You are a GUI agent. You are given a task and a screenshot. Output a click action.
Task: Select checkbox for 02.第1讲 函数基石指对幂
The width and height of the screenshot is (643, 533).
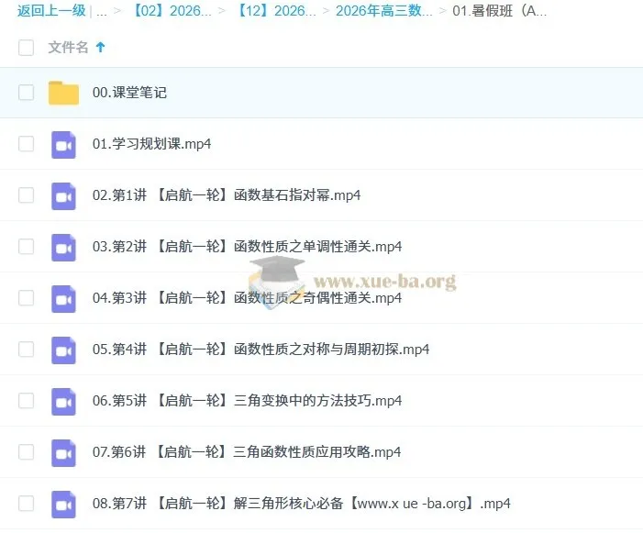(x=27, y=195)
